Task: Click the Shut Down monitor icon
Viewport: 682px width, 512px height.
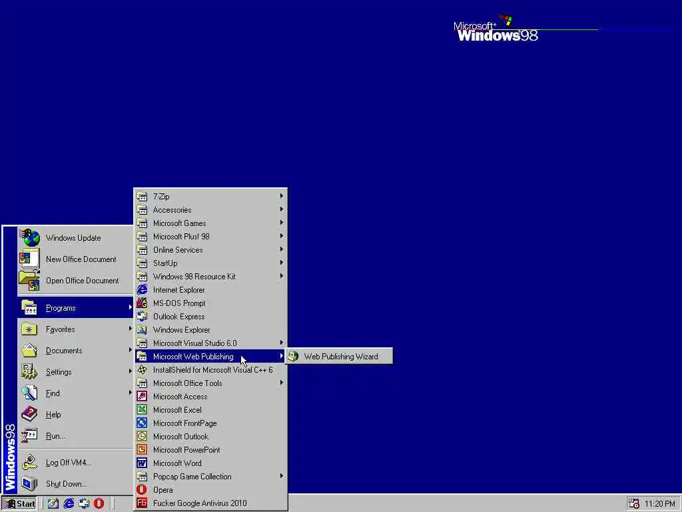Action: click(29, 484)
